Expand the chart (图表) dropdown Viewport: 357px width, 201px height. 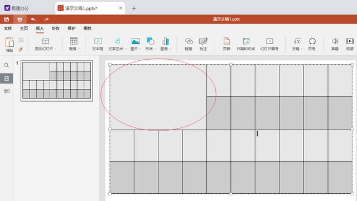(170, 49)
